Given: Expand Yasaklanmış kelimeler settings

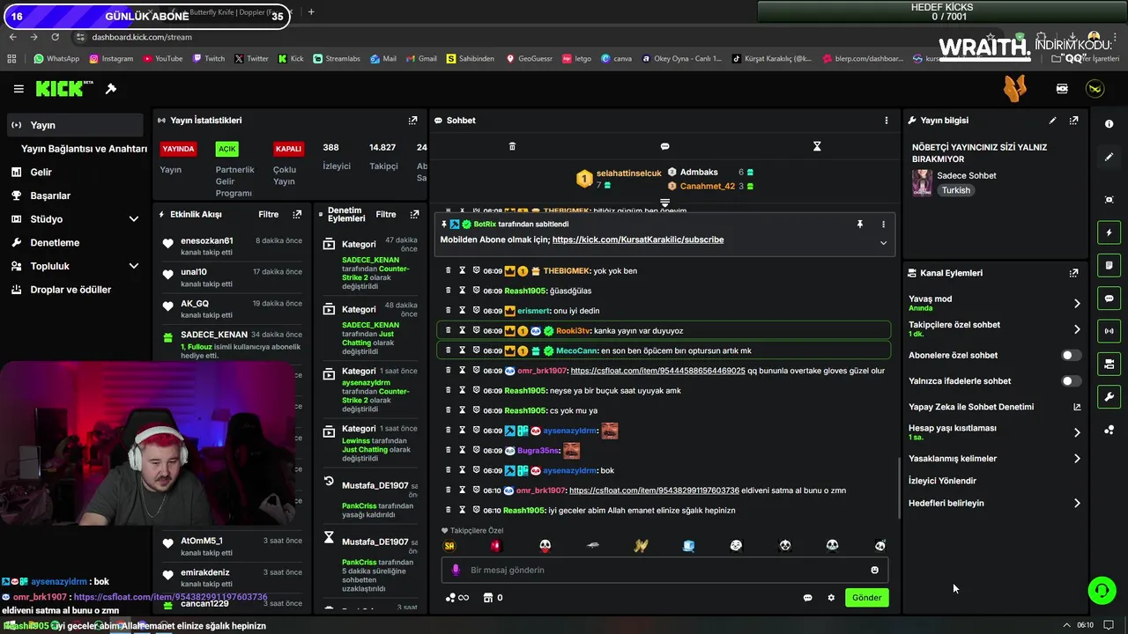Looking at the screenshot, I should (1077, 459).
